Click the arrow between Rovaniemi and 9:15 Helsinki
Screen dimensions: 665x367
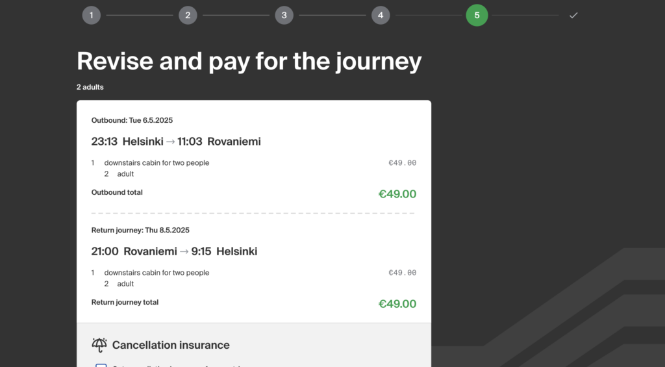[x=184, y=251]
